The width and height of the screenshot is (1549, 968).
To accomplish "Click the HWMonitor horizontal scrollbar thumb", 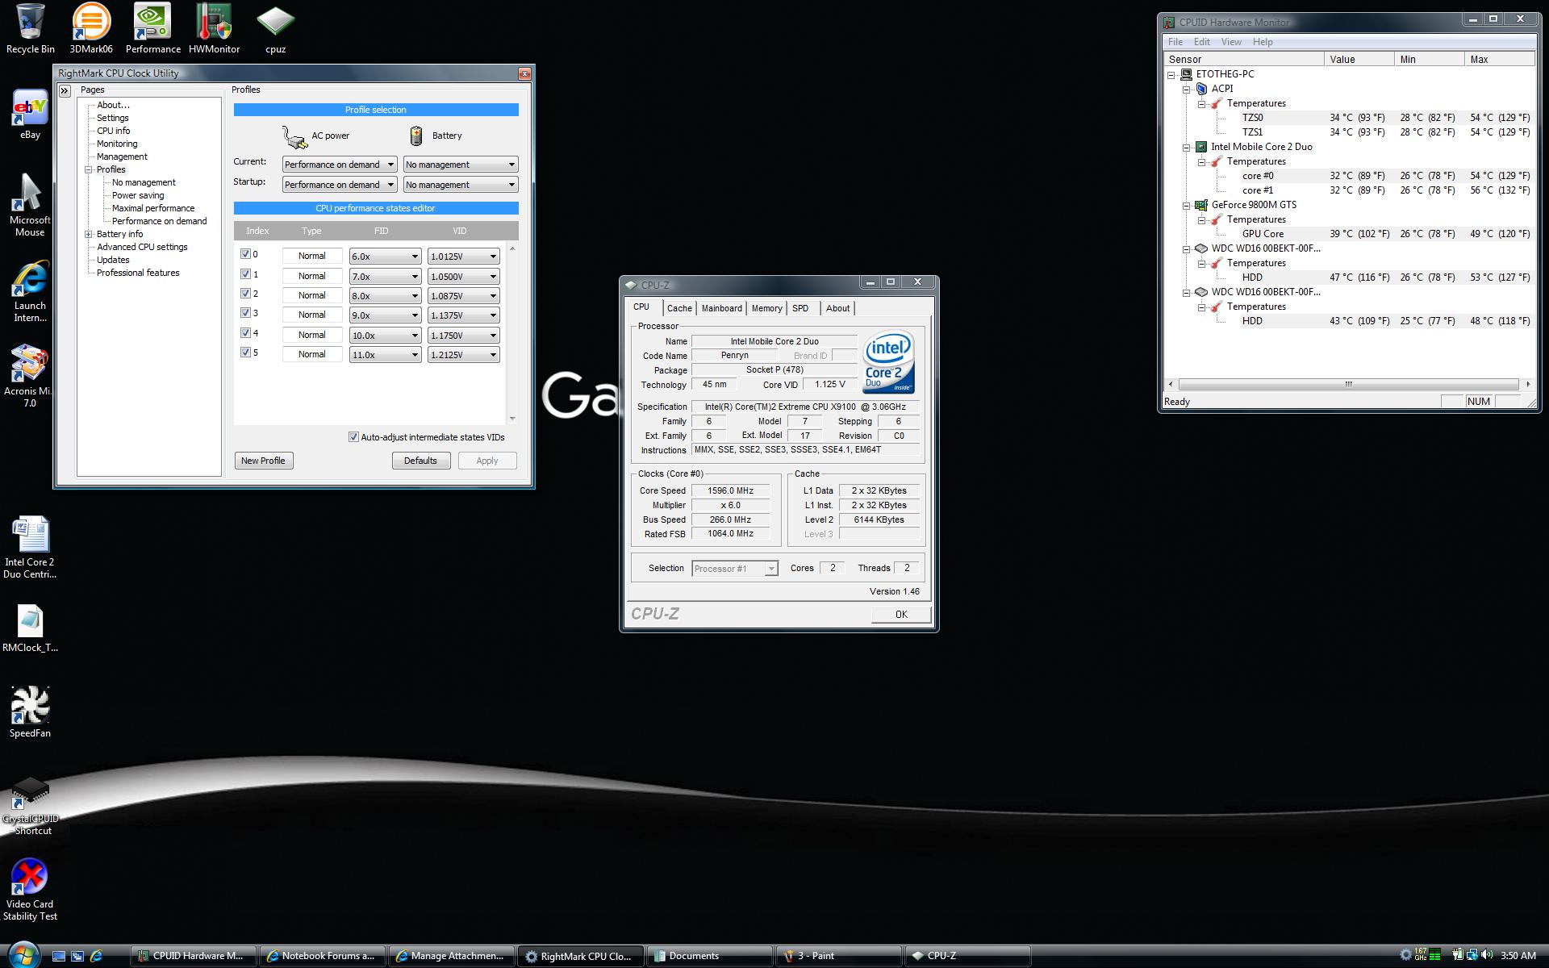I will click(x=1348, y=385).
